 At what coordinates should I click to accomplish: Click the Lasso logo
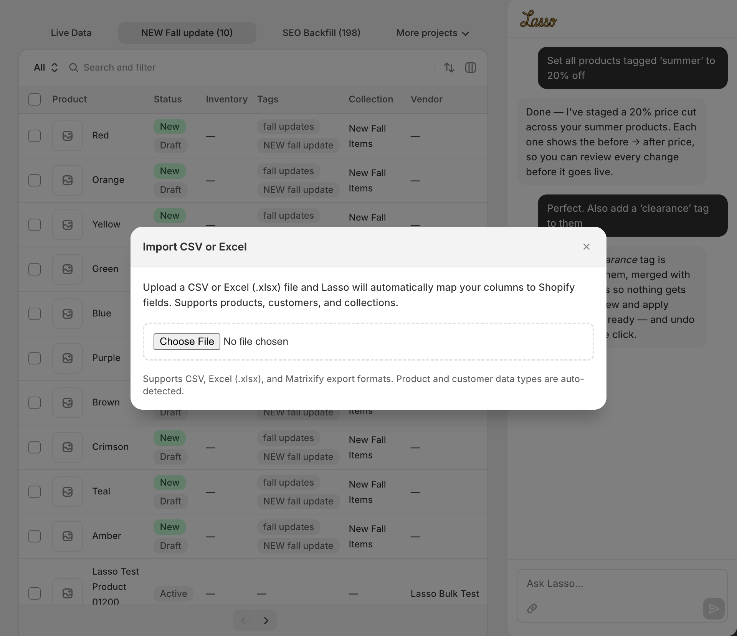539,20
